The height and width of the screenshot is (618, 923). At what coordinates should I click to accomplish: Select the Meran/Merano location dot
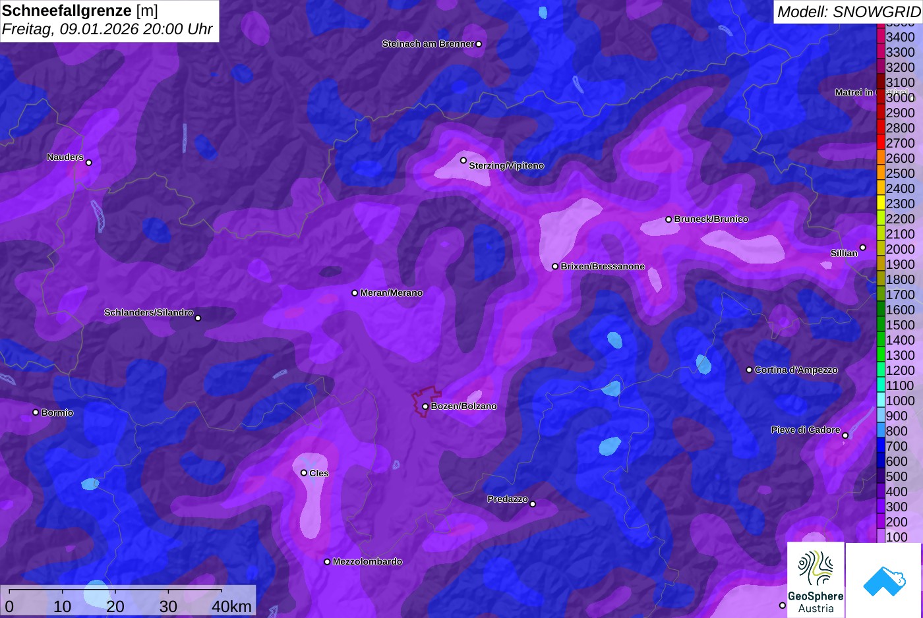tap(355, 293)
